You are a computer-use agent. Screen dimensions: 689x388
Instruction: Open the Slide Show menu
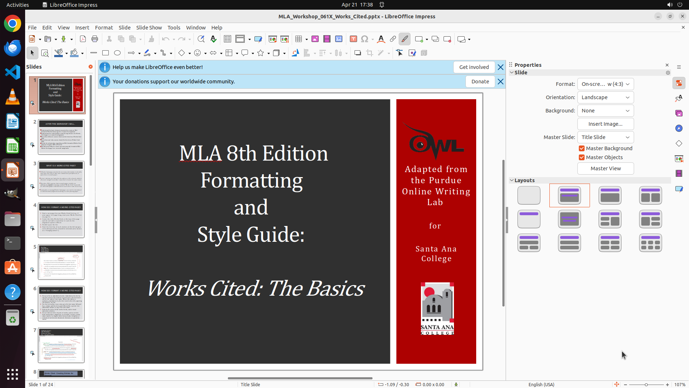tap(149, 28)
